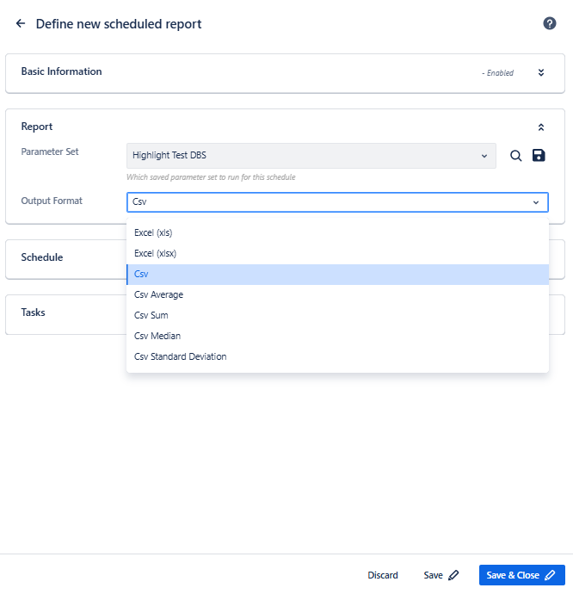Choose Excel (xlsx) from the list
573x594 pixels.
click(x=157, y=253)
